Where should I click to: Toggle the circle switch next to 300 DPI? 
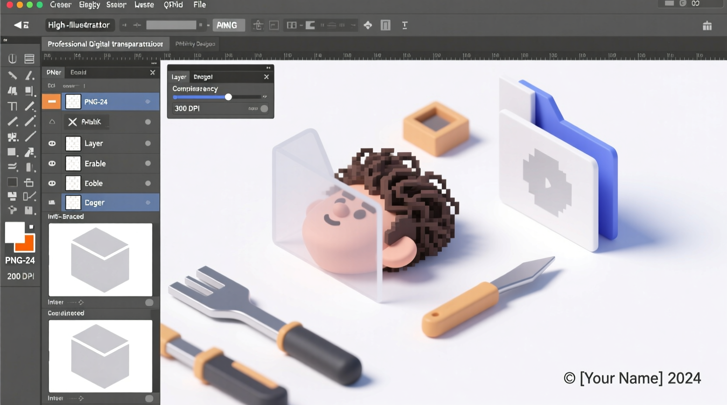[264, 108]
